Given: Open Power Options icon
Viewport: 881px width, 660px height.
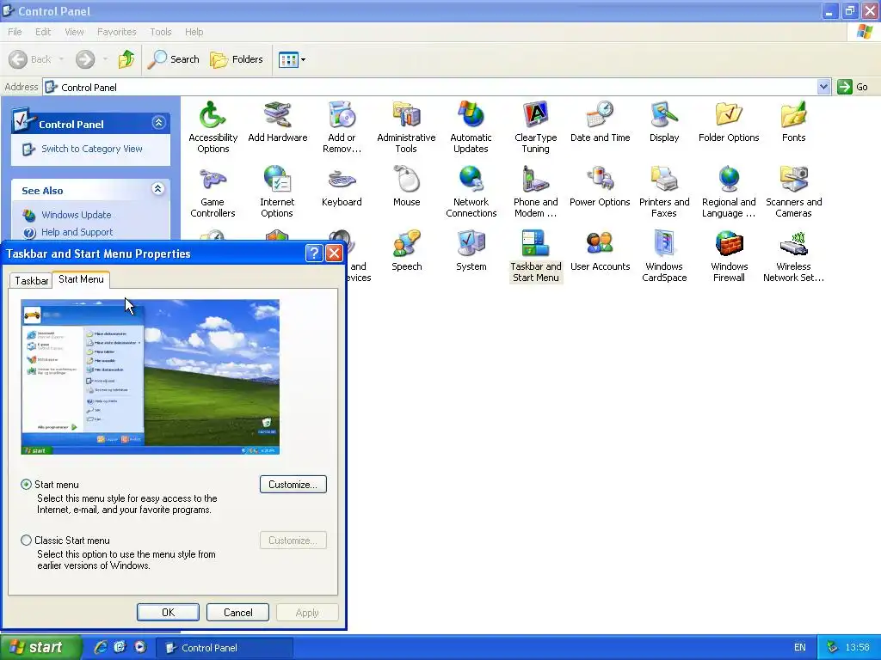Looking at the screenshot, I should point(600,186).
